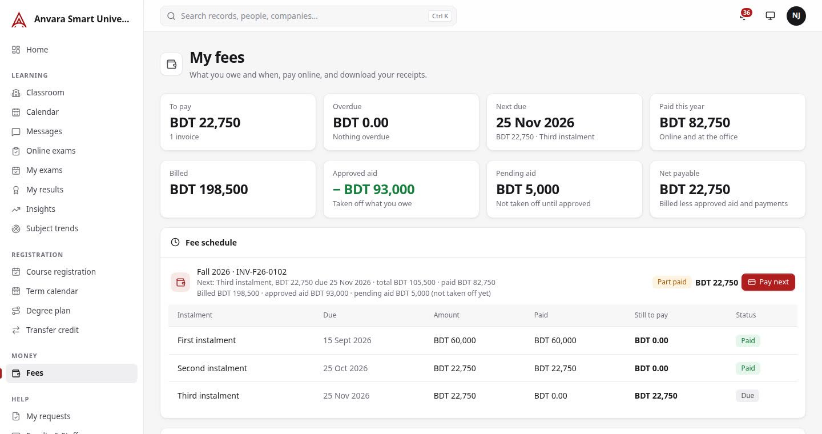
Task: Select the My results ribbon icon
Action: point(16,190)
